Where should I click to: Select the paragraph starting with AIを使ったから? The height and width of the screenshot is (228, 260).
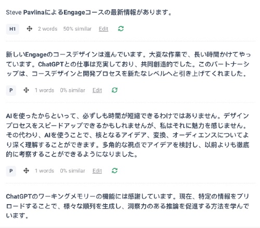coord(128,135)
